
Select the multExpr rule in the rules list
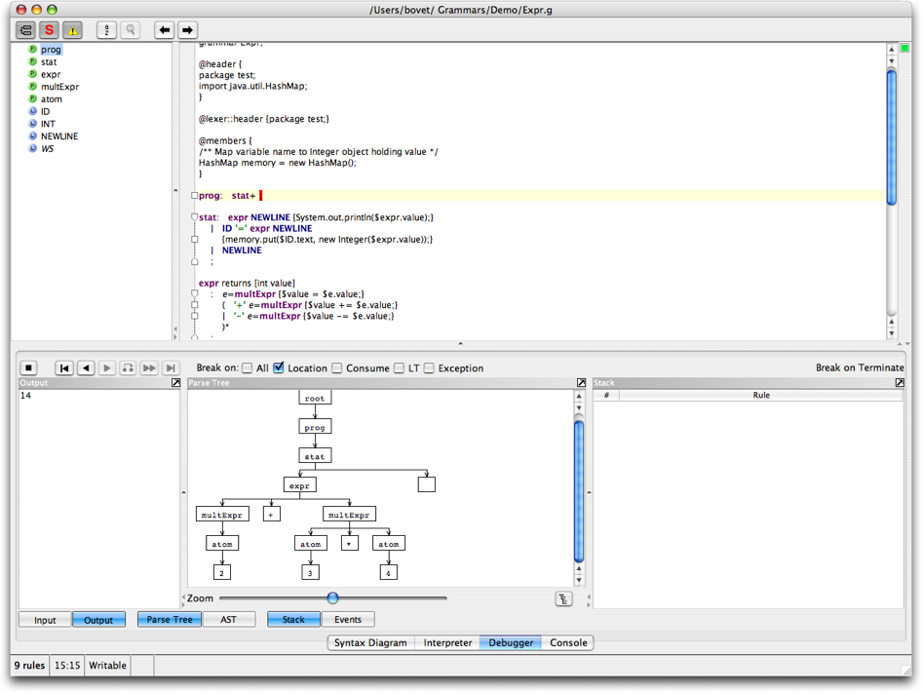point(59,87)
